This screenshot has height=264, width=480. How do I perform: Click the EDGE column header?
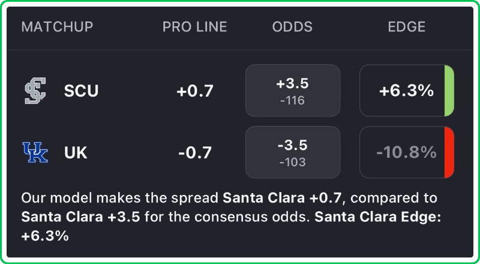click(x=407, y=27)
